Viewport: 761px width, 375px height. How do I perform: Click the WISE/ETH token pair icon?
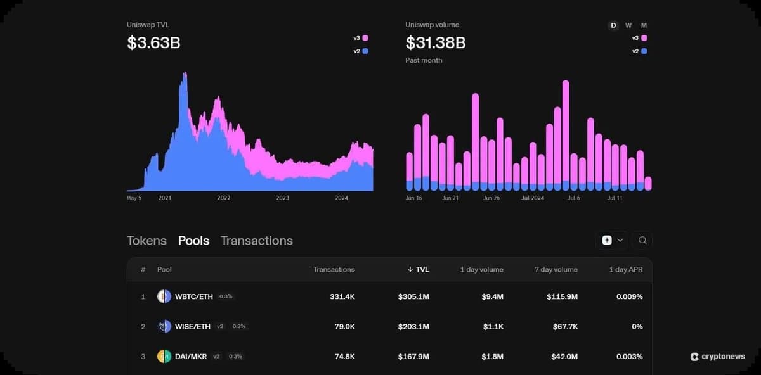[x=164, y=326]
